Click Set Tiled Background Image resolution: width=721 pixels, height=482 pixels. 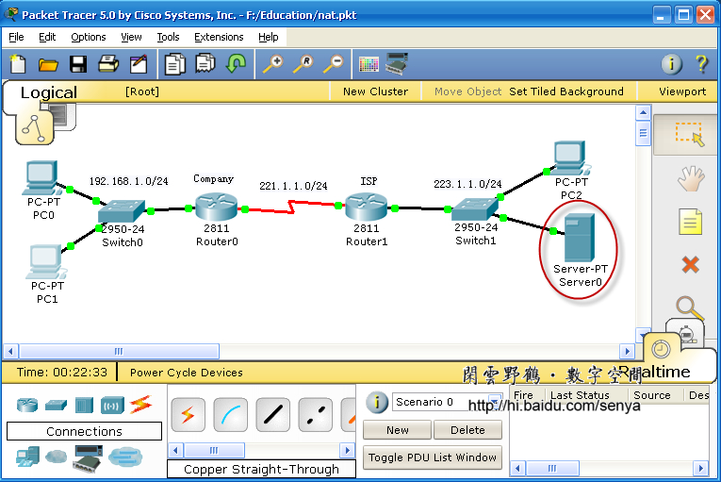[x=566, y=91]
